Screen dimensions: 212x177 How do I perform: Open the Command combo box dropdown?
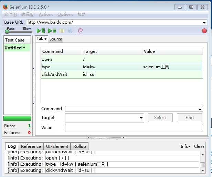click(200, 110)
